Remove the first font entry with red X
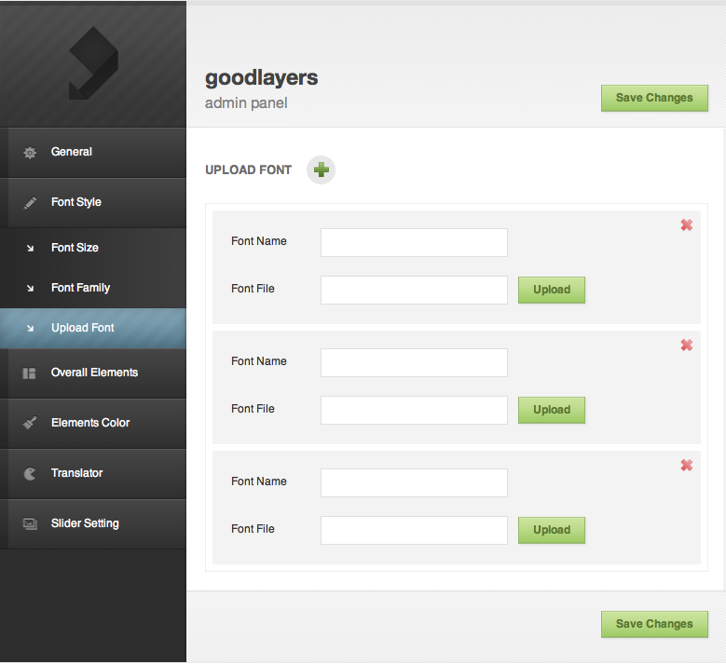 (686, 225)
